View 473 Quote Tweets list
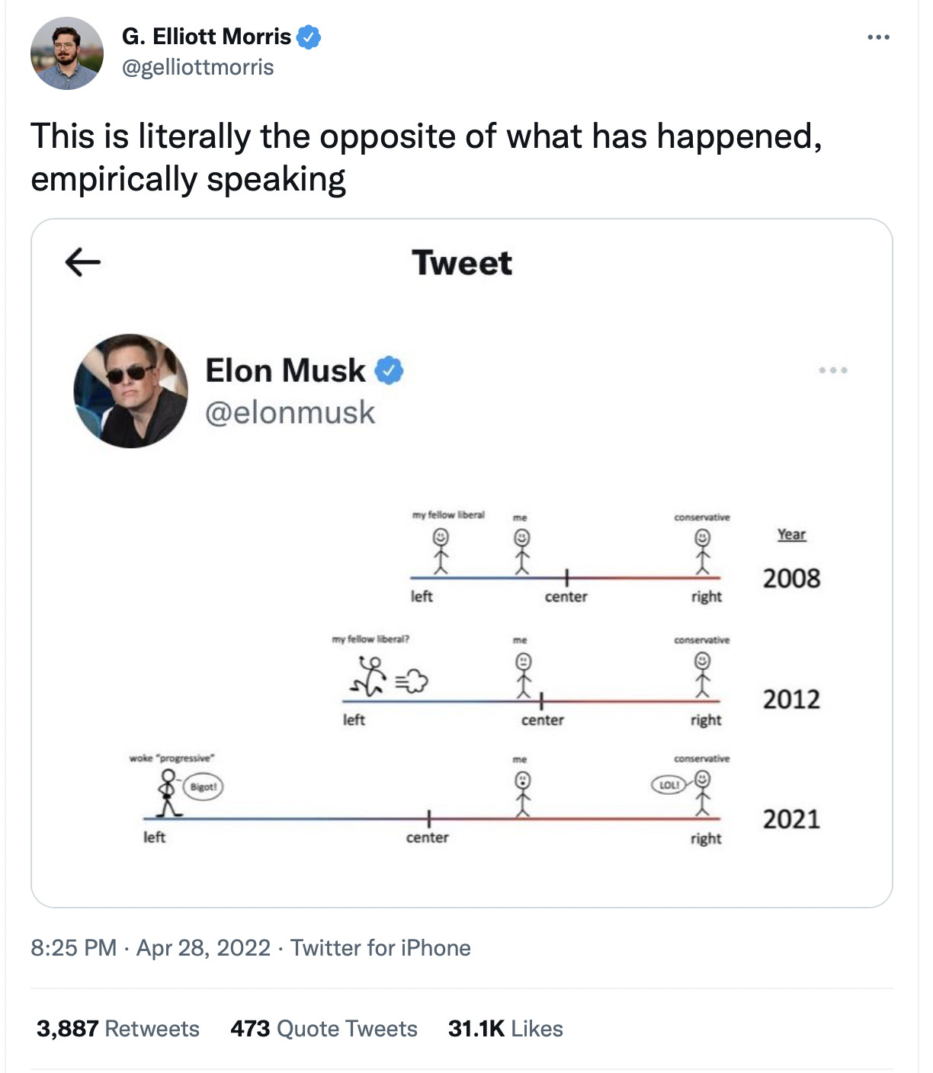Screen dimensions: 933x1073 (324, 1029)
